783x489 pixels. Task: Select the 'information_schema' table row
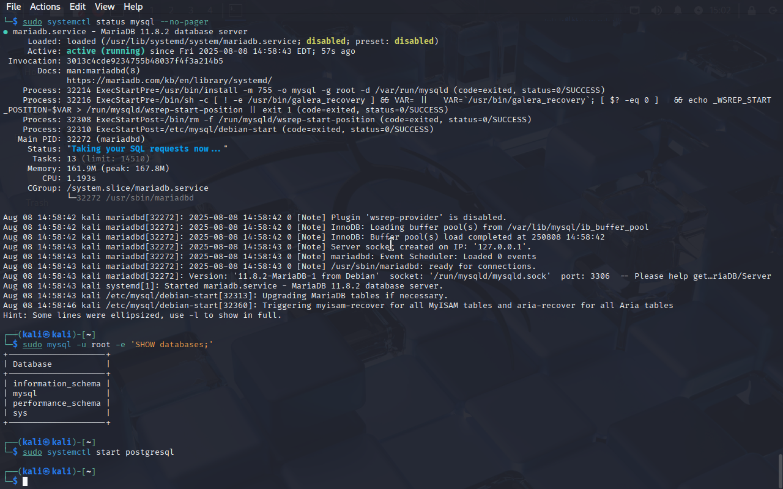coord(57,384)
